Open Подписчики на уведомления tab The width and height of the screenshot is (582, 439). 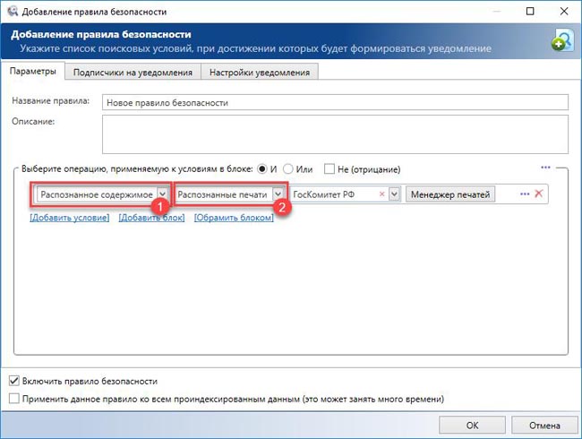tap(133, 72)
